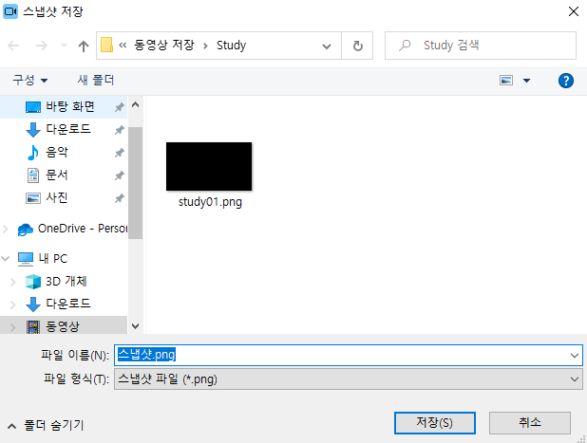Select 내 PC in the navigation tree
Image resolution: width=587 pixels, height=443 pixels.
click(x=43, y=258)
